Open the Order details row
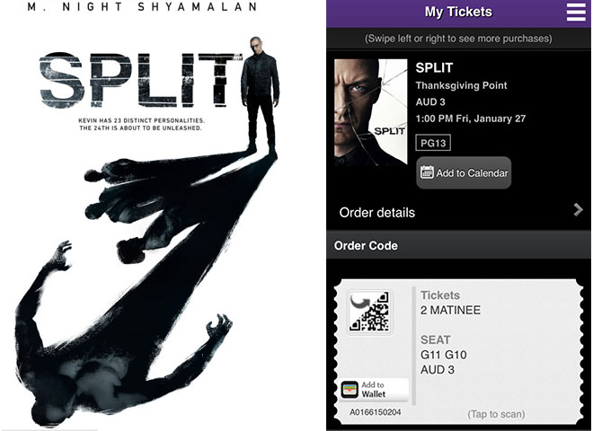 (458, 212)
